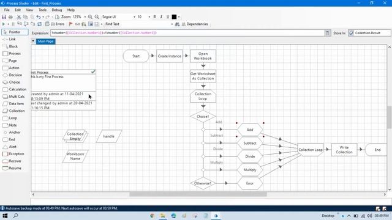Select the Decision stage tool
This screenshot has height=220, width=392.
click(12, 75)
